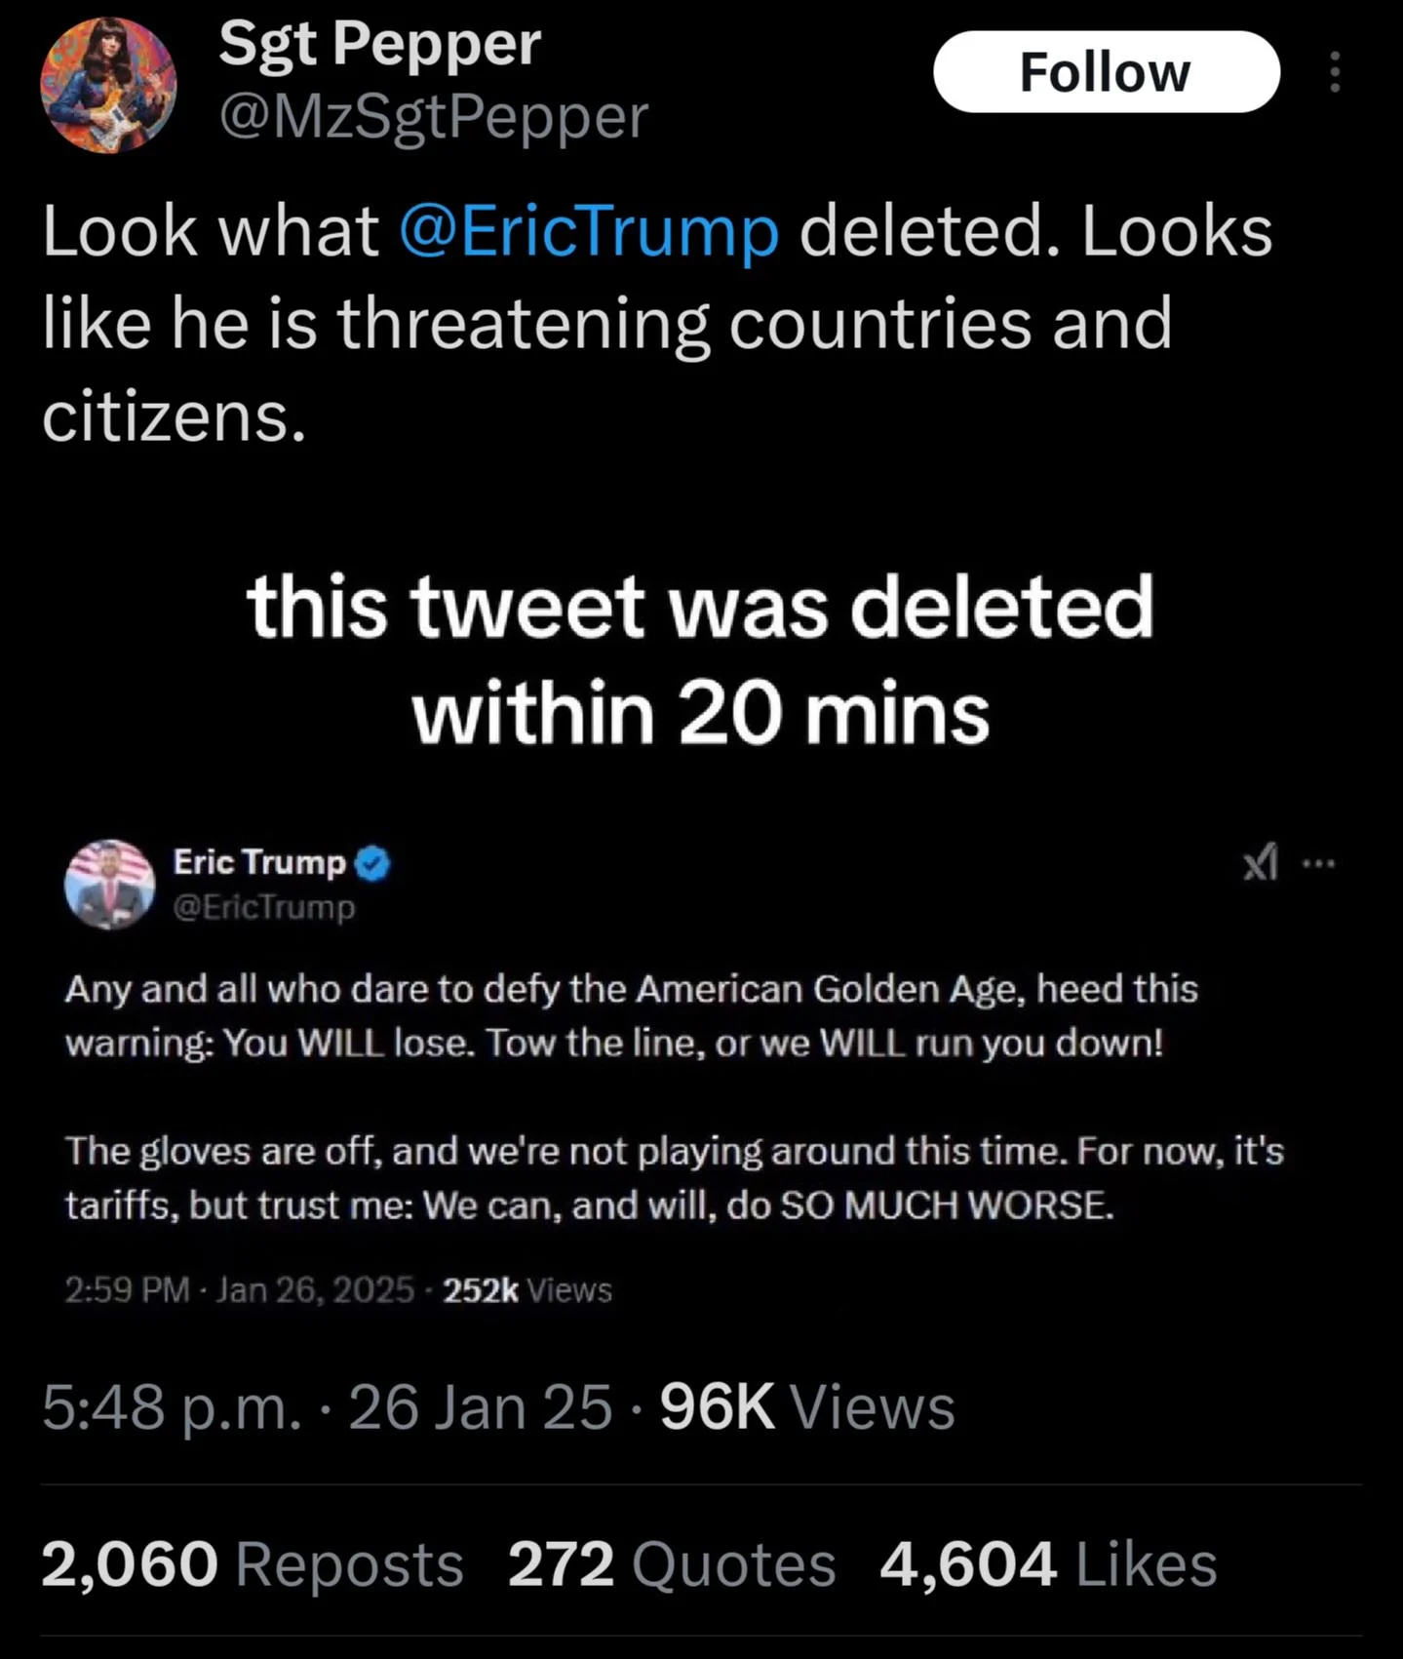Click the 5:48 p.m. post timestamp
Image resolution: width=1403 pixels, height=1659 pixels.
tap(327, 1407)
